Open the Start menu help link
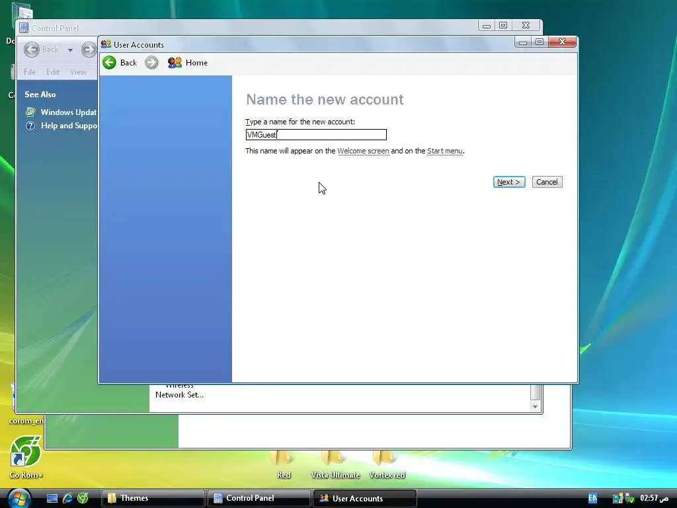Screen dimensions: 677x508 (x=445, y=151)
